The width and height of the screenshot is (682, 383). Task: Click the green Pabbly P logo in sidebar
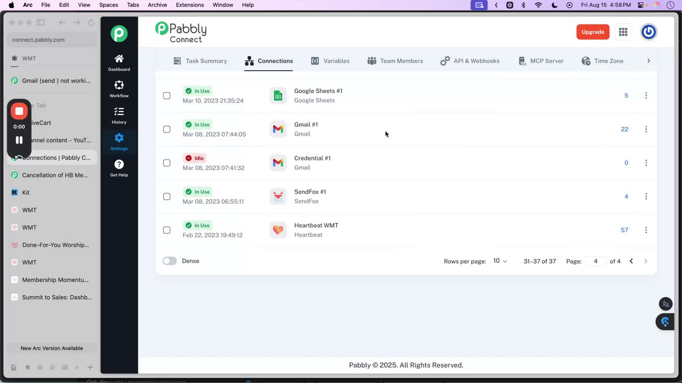[119, 34]
